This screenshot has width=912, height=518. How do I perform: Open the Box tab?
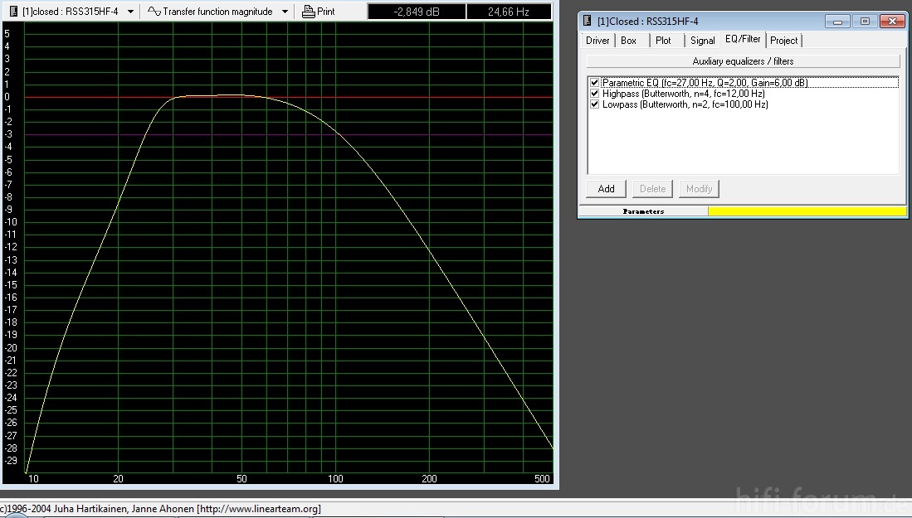[x=629, y=41]
